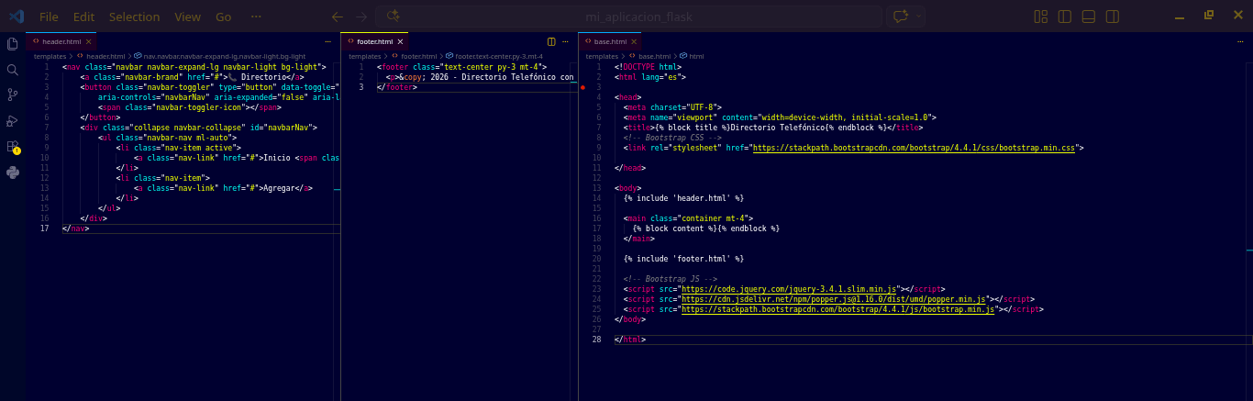Switch to the footer.html tab
The image size is (1253, 401).
374,42
